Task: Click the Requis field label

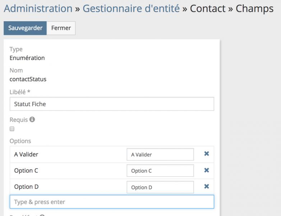Action: click(x=19, y=120)
